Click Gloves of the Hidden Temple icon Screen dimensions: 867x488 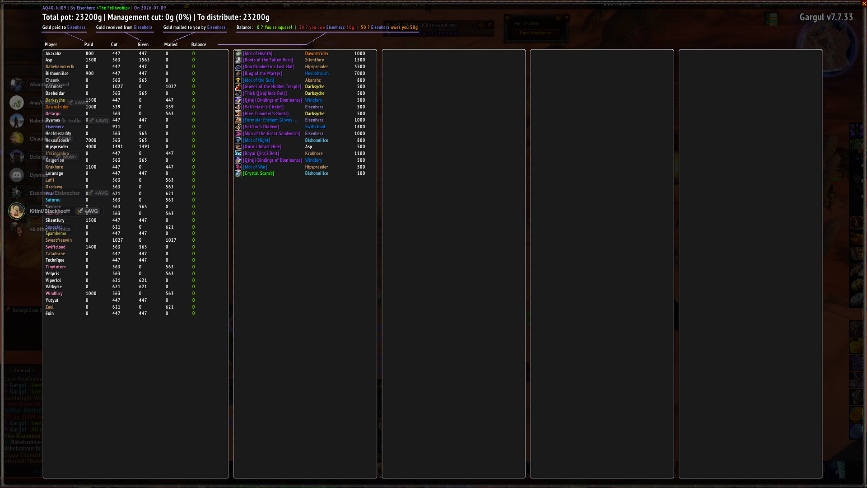point(238,87)
